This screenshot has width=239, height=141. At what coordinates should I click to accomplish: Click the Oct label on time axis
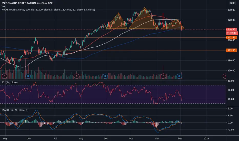click(x=131, y=138)
